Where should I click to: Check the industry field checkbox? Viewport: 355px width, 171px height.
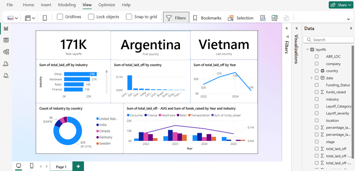point(317,99)
